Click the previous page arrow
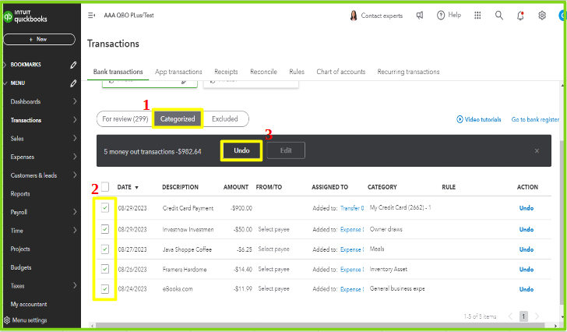 coord(510,316)
